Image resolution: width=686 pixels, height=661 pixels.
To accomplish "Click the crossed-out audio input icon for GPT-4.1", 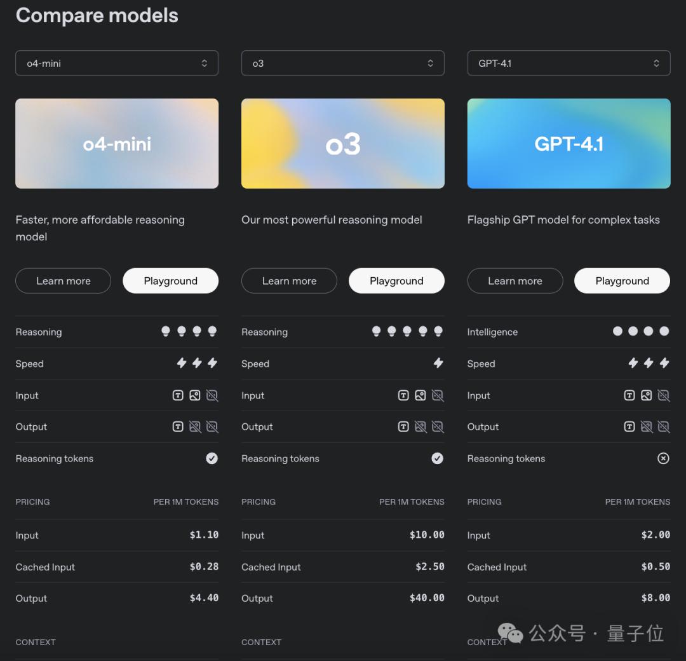I will pyautogui.click(x=663, y=395).
